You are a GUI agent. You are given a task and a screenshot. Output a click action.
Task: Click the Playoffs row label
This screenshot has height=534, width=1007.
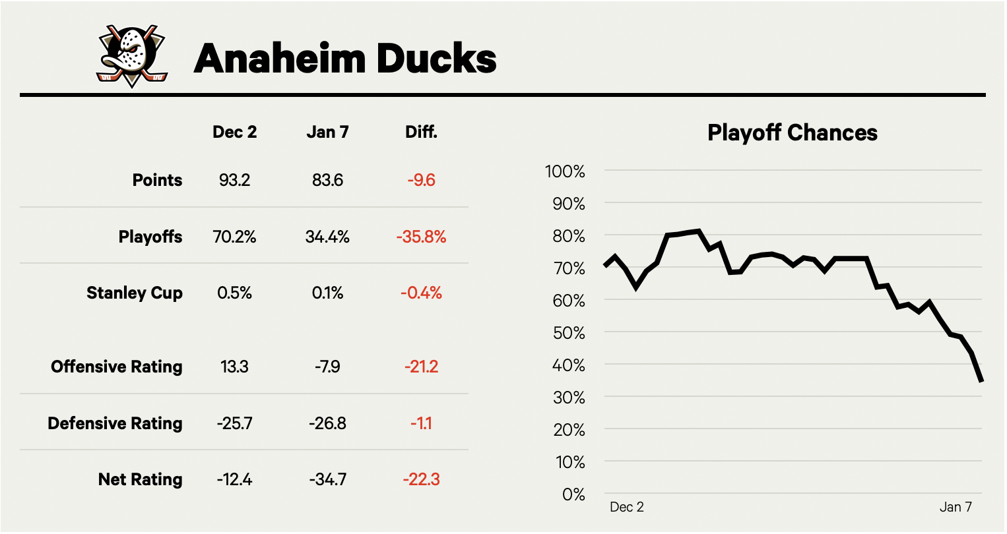[150, 237]
